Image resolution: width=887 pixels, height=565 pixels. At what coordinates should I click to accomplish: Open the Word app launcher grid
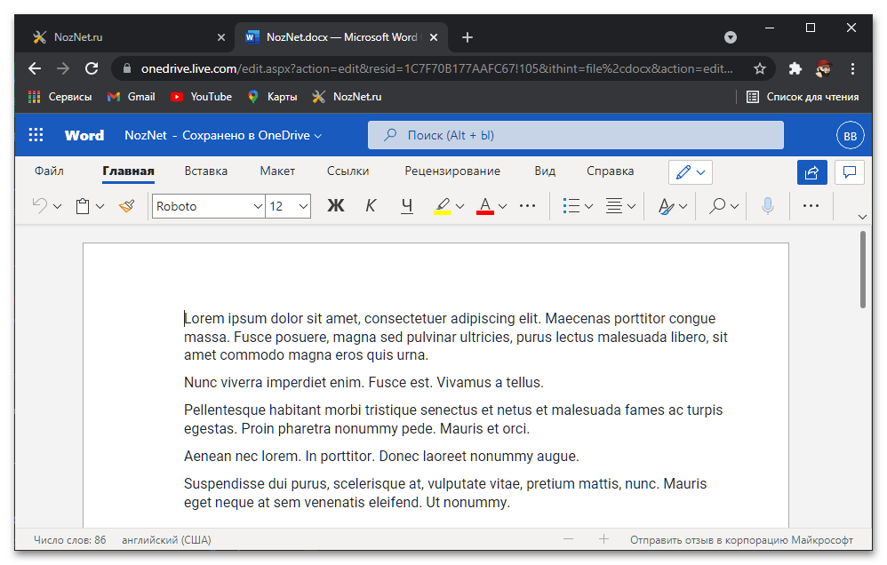[36, 135]
